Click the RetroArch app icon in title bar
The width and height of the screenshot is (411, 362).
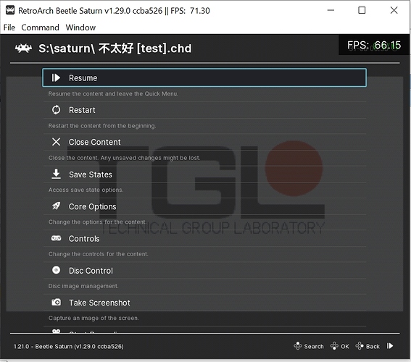[10, 10]
